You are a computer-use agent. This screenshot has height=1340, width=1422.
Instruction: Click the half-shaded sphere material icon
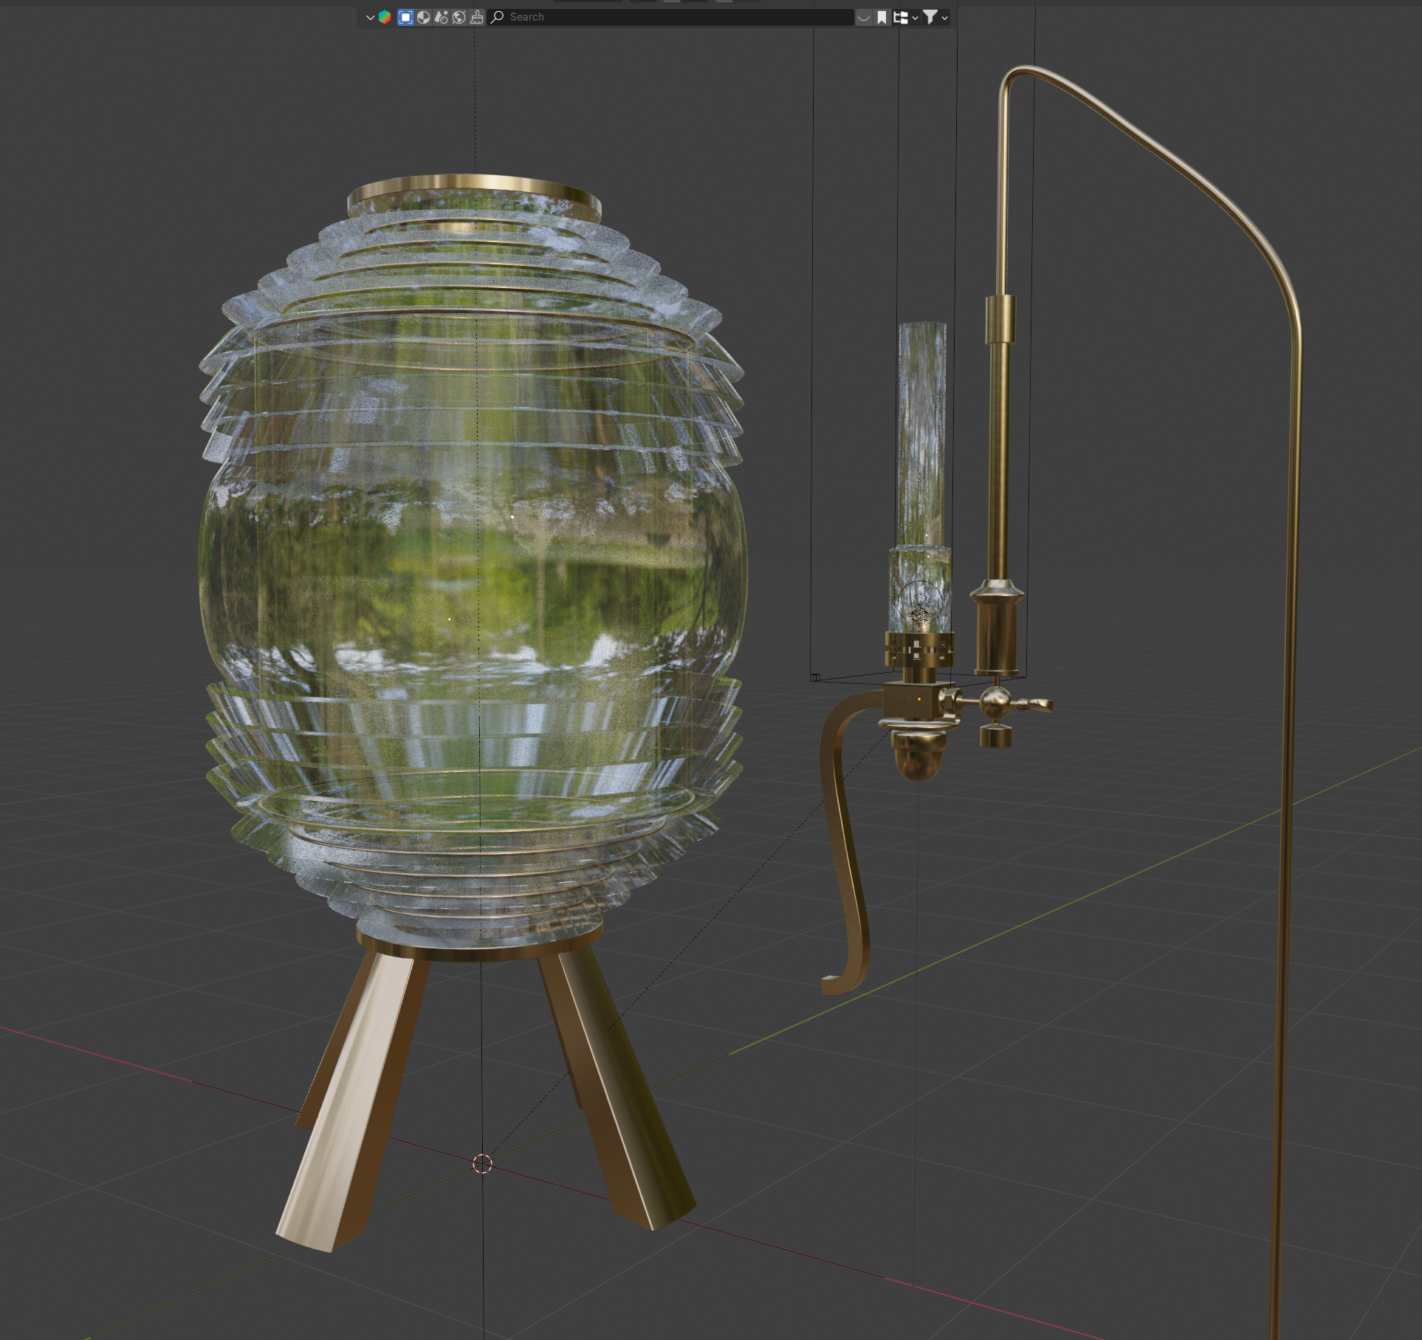point(423,17)
